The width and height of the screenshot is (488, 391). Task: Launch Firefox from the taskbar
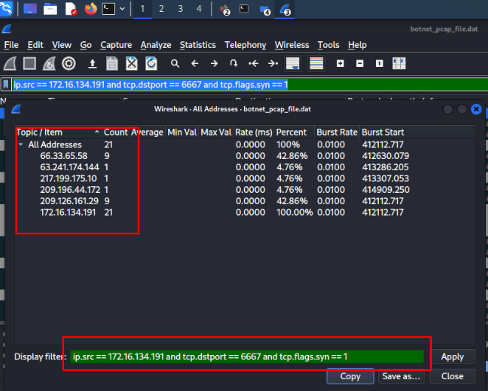coord(91,9)
